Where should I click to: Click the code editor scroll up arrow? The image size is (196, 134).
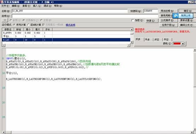click(x=195, y=50)
